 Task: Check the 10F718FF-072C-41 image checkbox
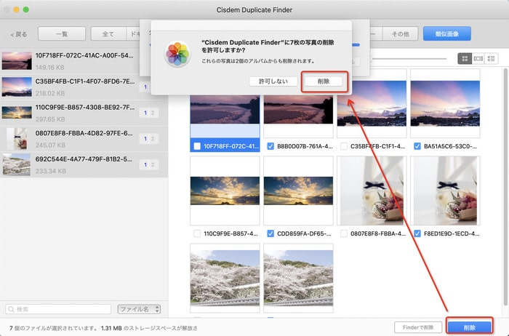tap(197, 146)
